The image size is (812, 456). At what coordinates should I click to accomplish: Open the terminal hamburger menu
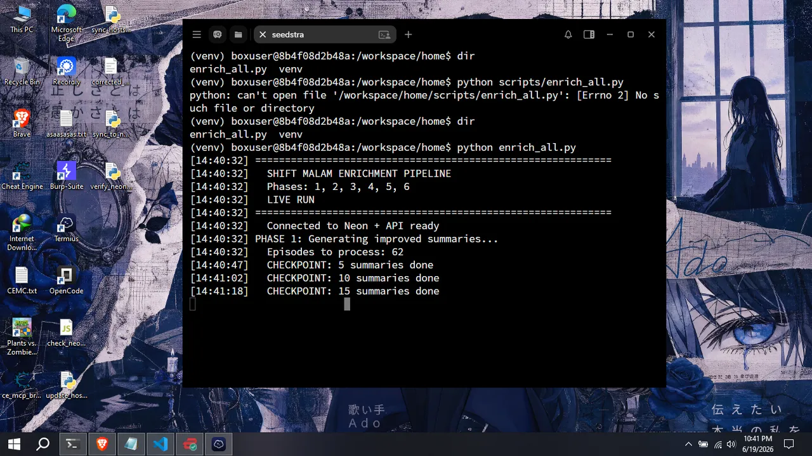(x=197, y=35)
